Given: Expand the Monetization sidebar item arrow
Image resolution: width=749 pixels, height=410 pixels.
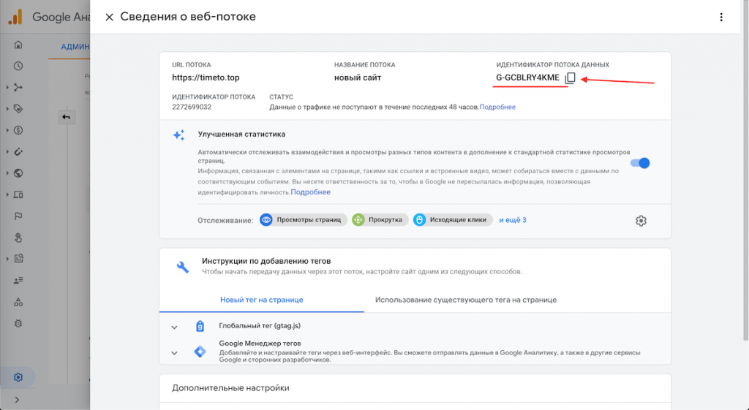Looking at the screenshot, I should click(x=7, y=130).
